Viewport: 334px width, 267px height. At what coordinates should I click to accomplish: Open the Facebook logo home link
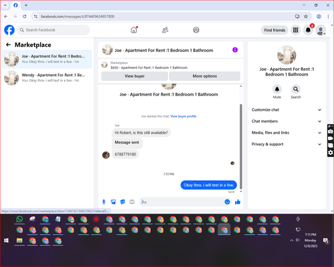point(9,30)
